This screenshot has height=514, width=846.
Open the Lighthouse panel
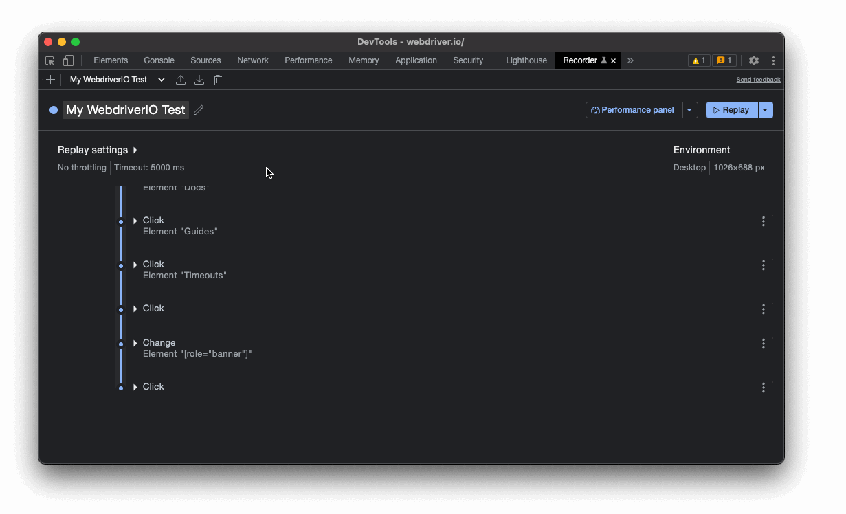tap(526, 60)
